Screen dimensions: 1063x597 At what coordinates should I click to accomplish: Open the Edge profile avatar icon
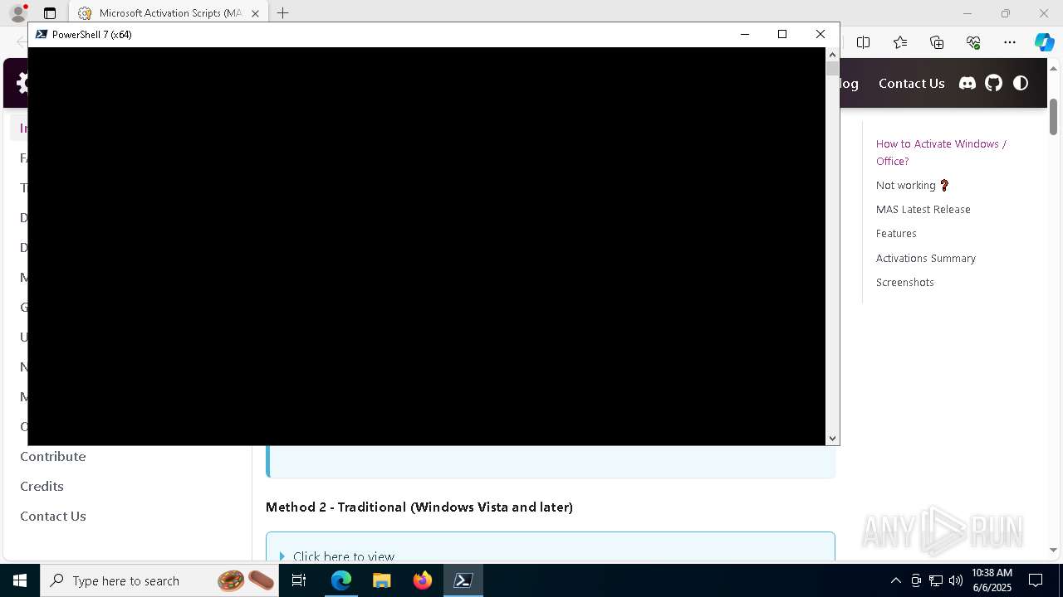tap(17, 13)
